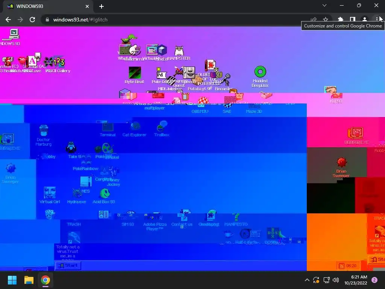Open the volume control in system tray
385x289 pixels.
[336, 280]
